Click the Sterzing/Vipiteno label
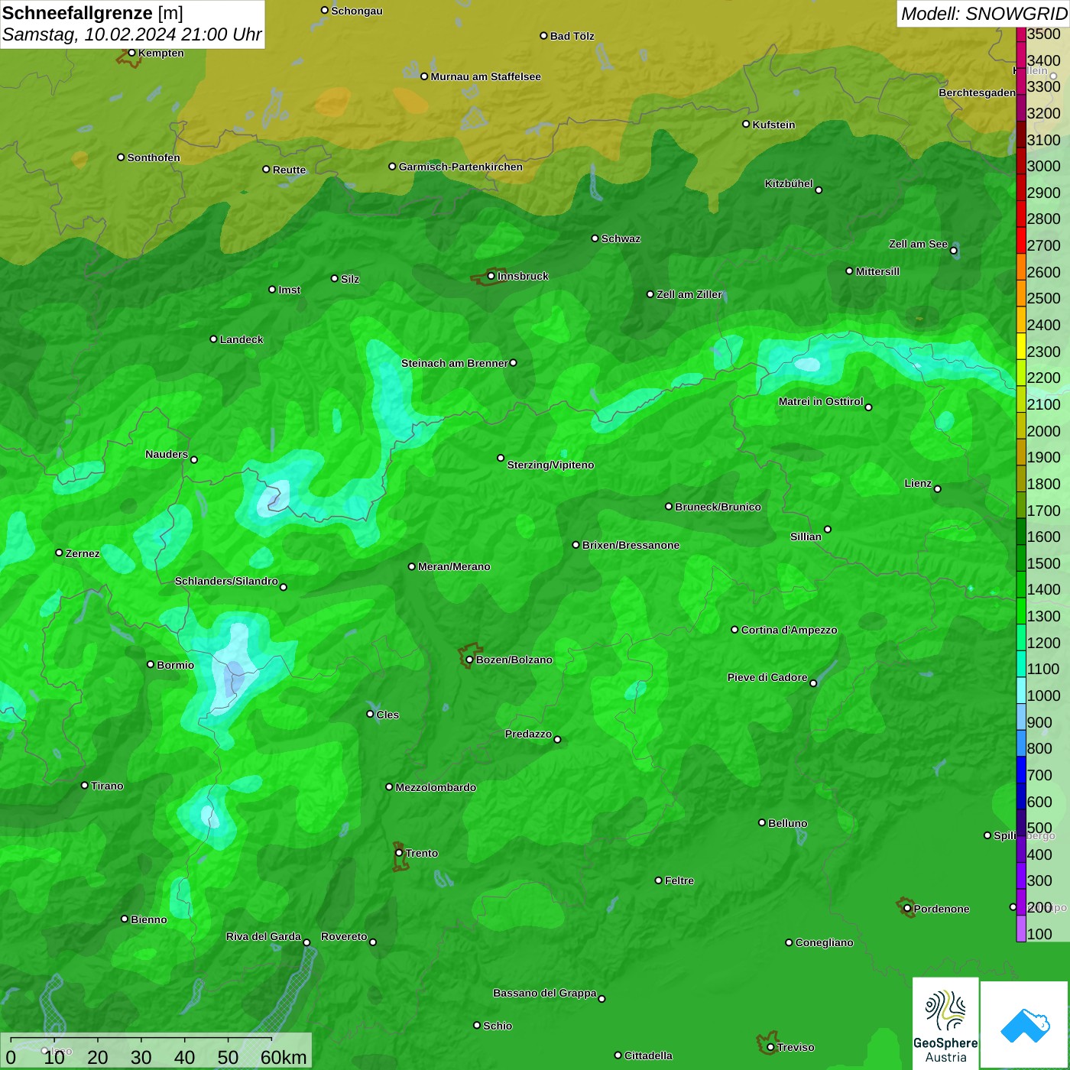Screen dimensions: 1070x1070 (550, 465)
